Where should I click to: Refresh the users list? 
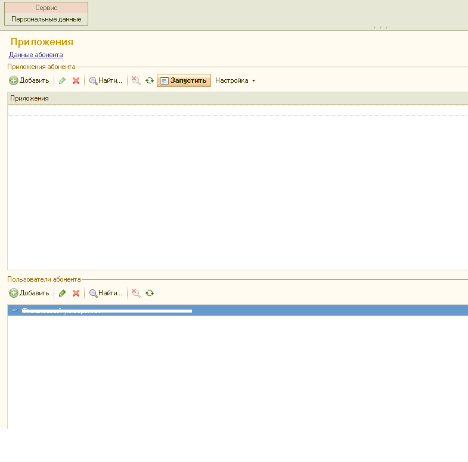click(150, 293)
